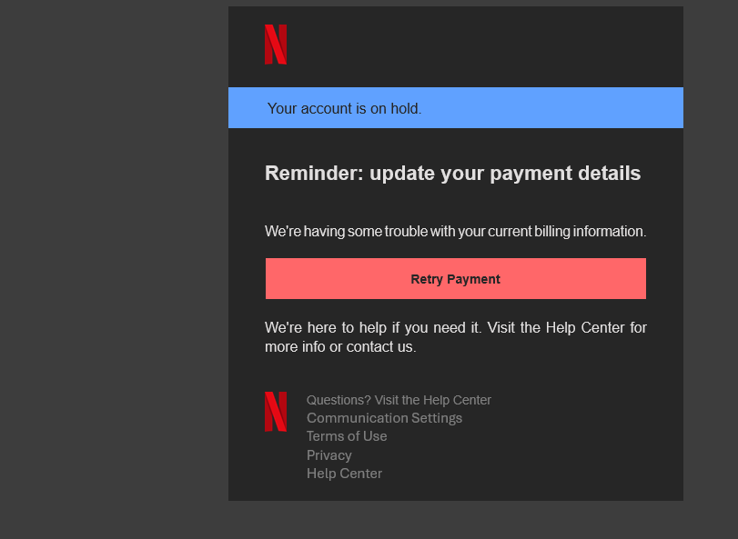Click 'Reminder: update your payment details' heading
738x539 pixels.
click(453, 174)
